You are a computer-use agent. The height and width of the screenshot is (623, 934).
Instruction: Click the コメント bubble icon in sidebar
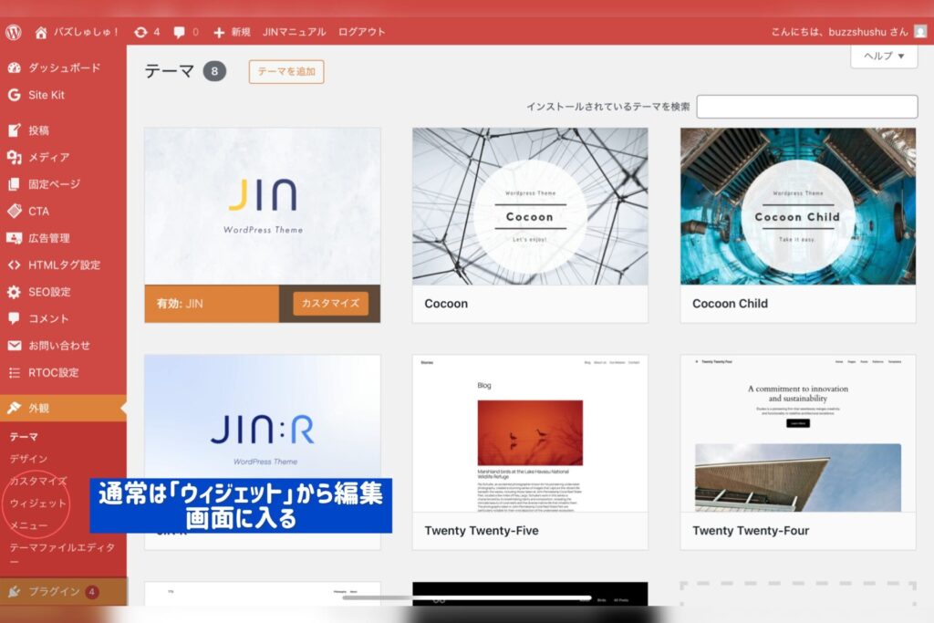point(15,318)
